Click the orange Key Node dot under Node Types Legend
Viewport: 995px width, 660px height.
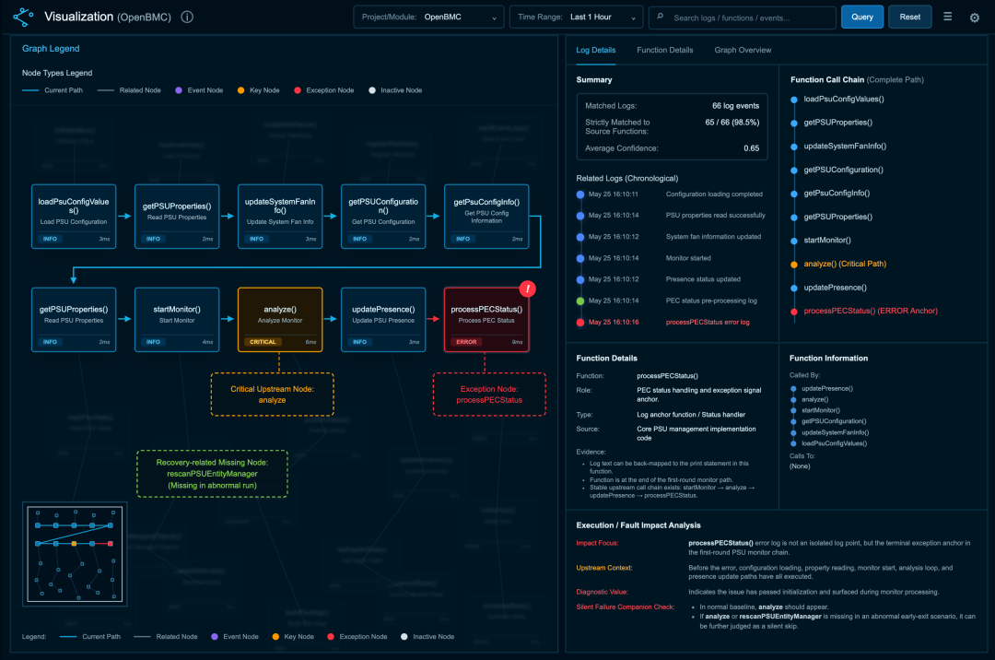point(241,90)
